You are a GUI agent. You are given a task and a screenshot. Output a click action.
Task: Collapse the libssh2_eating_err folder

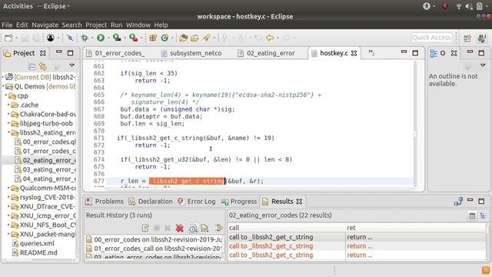tap(8, 132)
